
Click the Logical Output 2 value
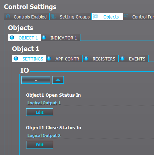[44, 135]
